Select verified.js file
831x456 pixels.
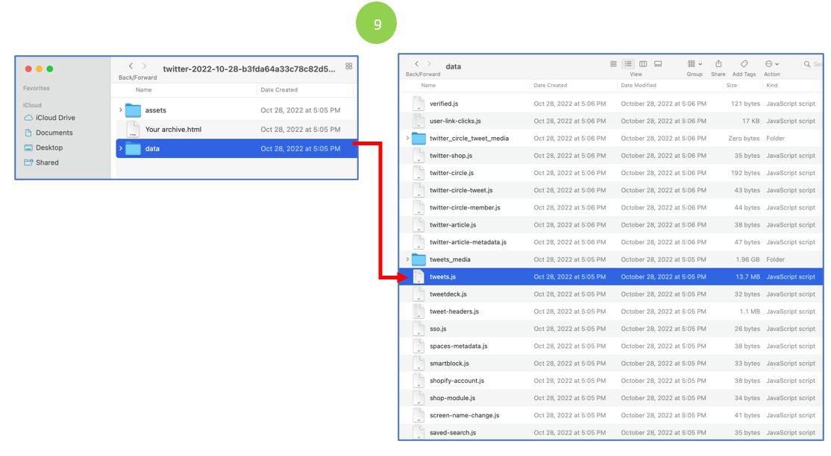[611, 104]
